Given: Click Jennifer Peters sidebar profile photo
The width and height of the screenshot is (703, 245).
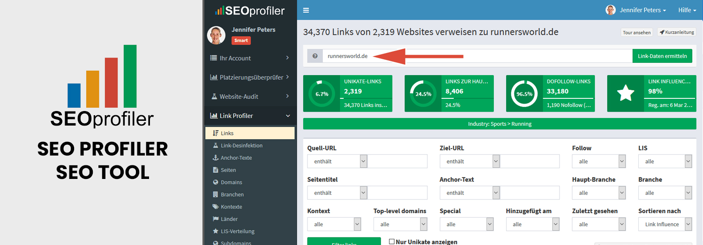Looking at the screenshot, I should [216, 35].
